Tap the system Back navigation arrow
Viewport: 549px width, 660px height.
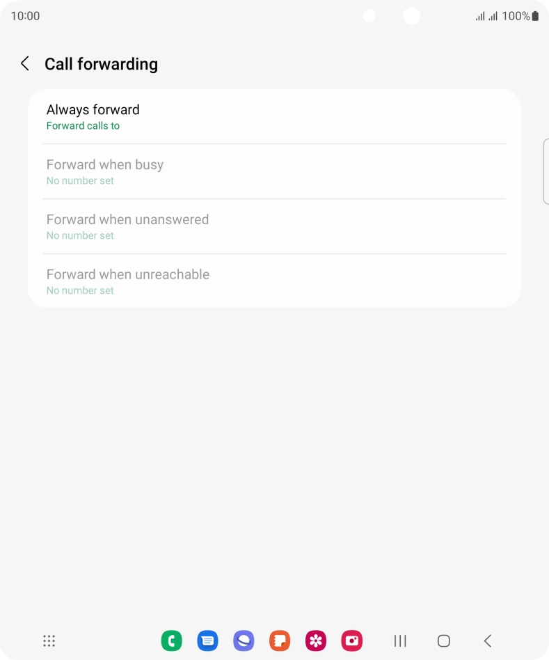coord(488,641)
